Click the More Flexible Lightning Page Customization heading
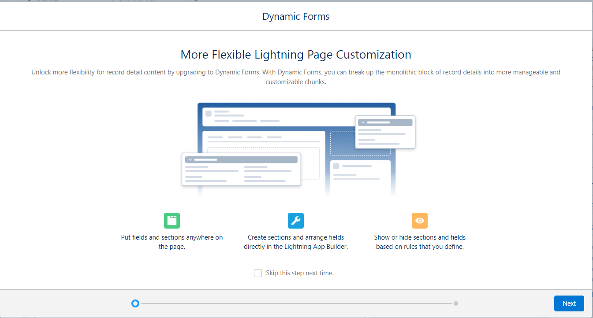593x318 pixels. click(296, 54)
